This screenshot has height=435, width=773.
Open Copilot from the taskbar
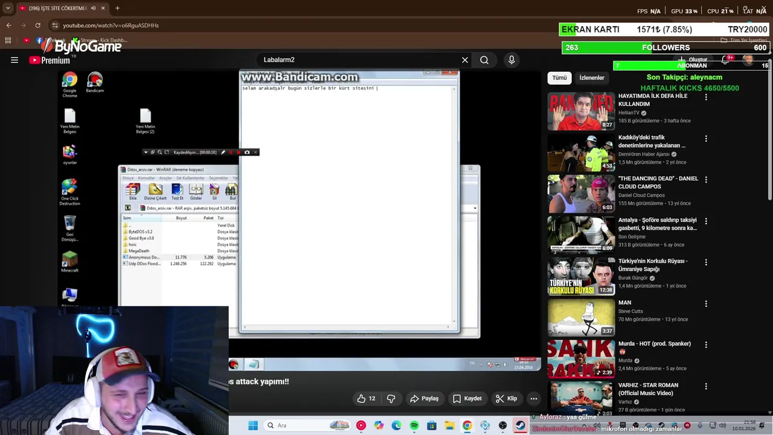(x=379, y=425)
